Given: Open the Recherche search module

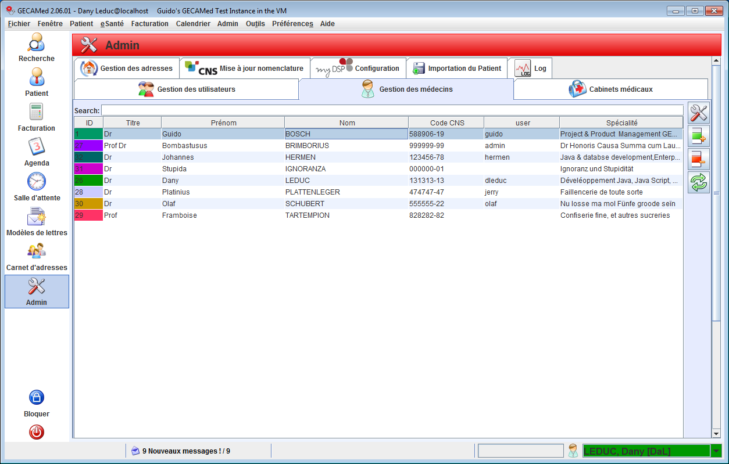Looking at the screenshot, I should 36,48.
